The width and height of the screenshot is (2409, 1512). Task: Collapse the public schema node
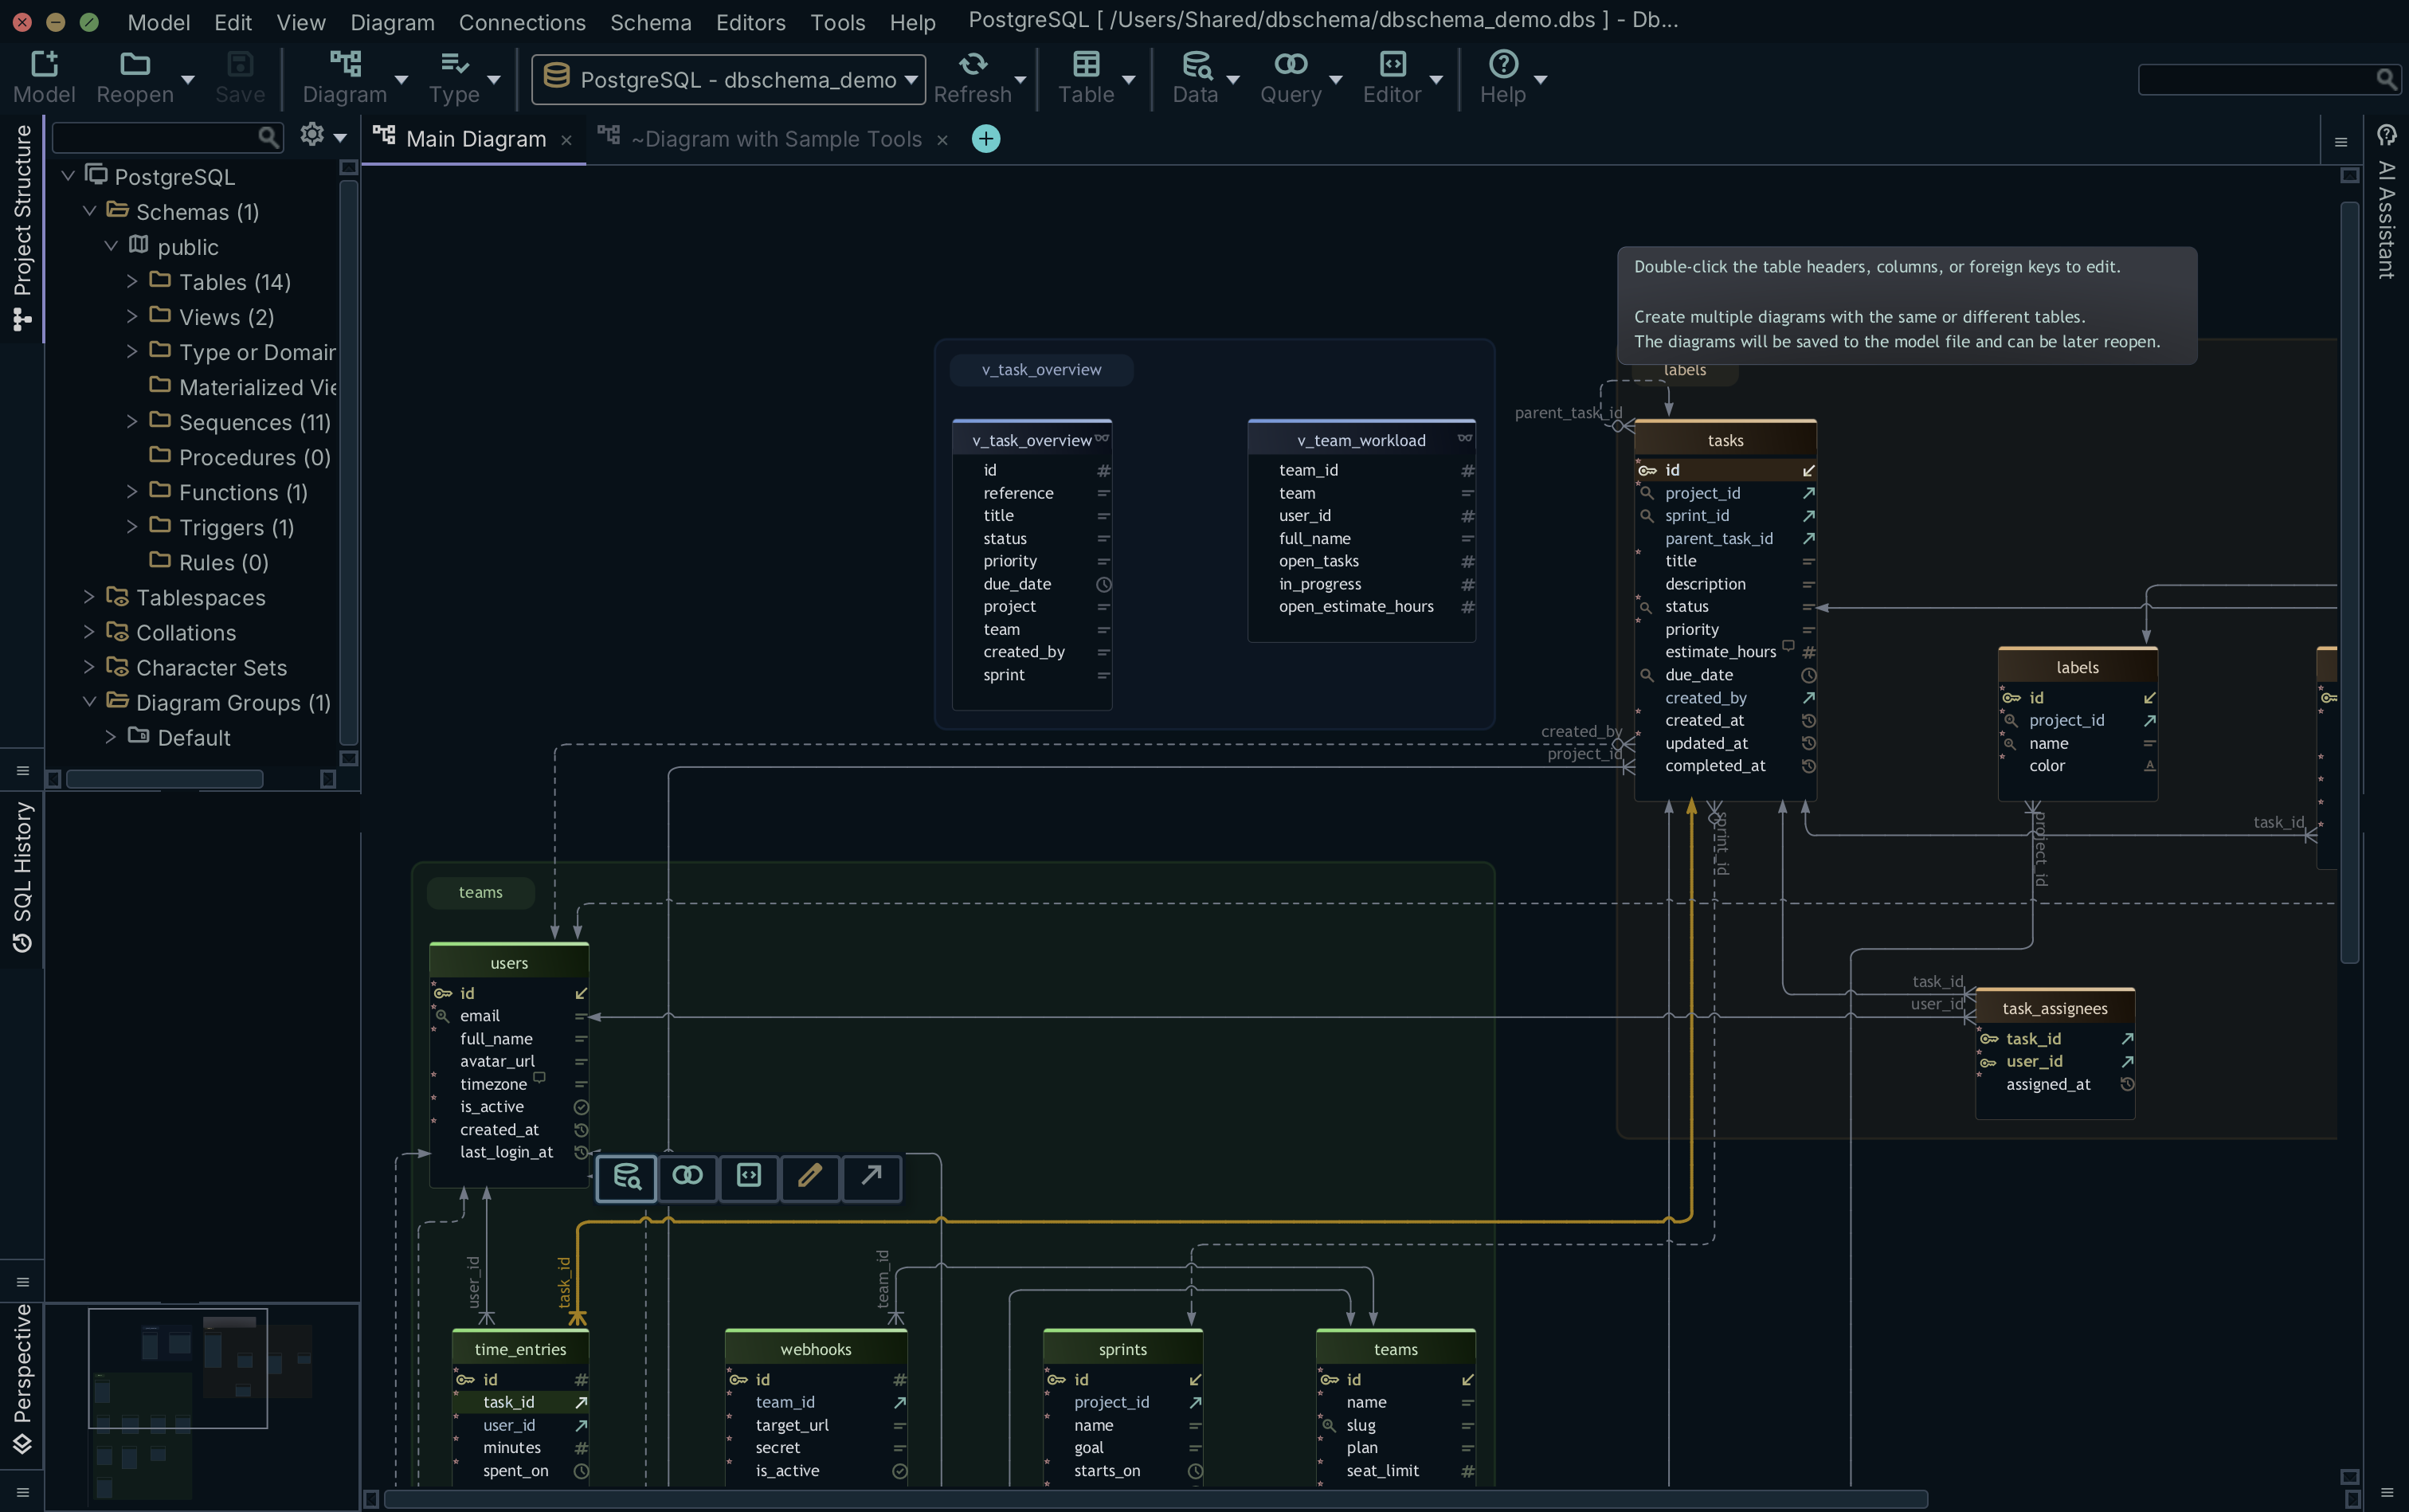pyautogui.click(x=111, y=246)
